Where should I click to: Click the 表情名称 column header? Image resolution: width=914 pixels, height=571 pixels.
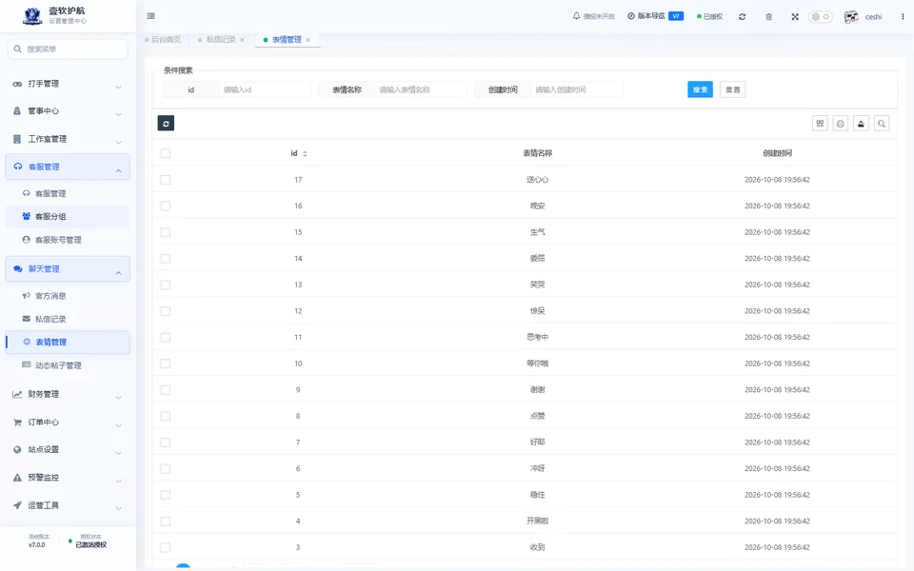(537, 153)
